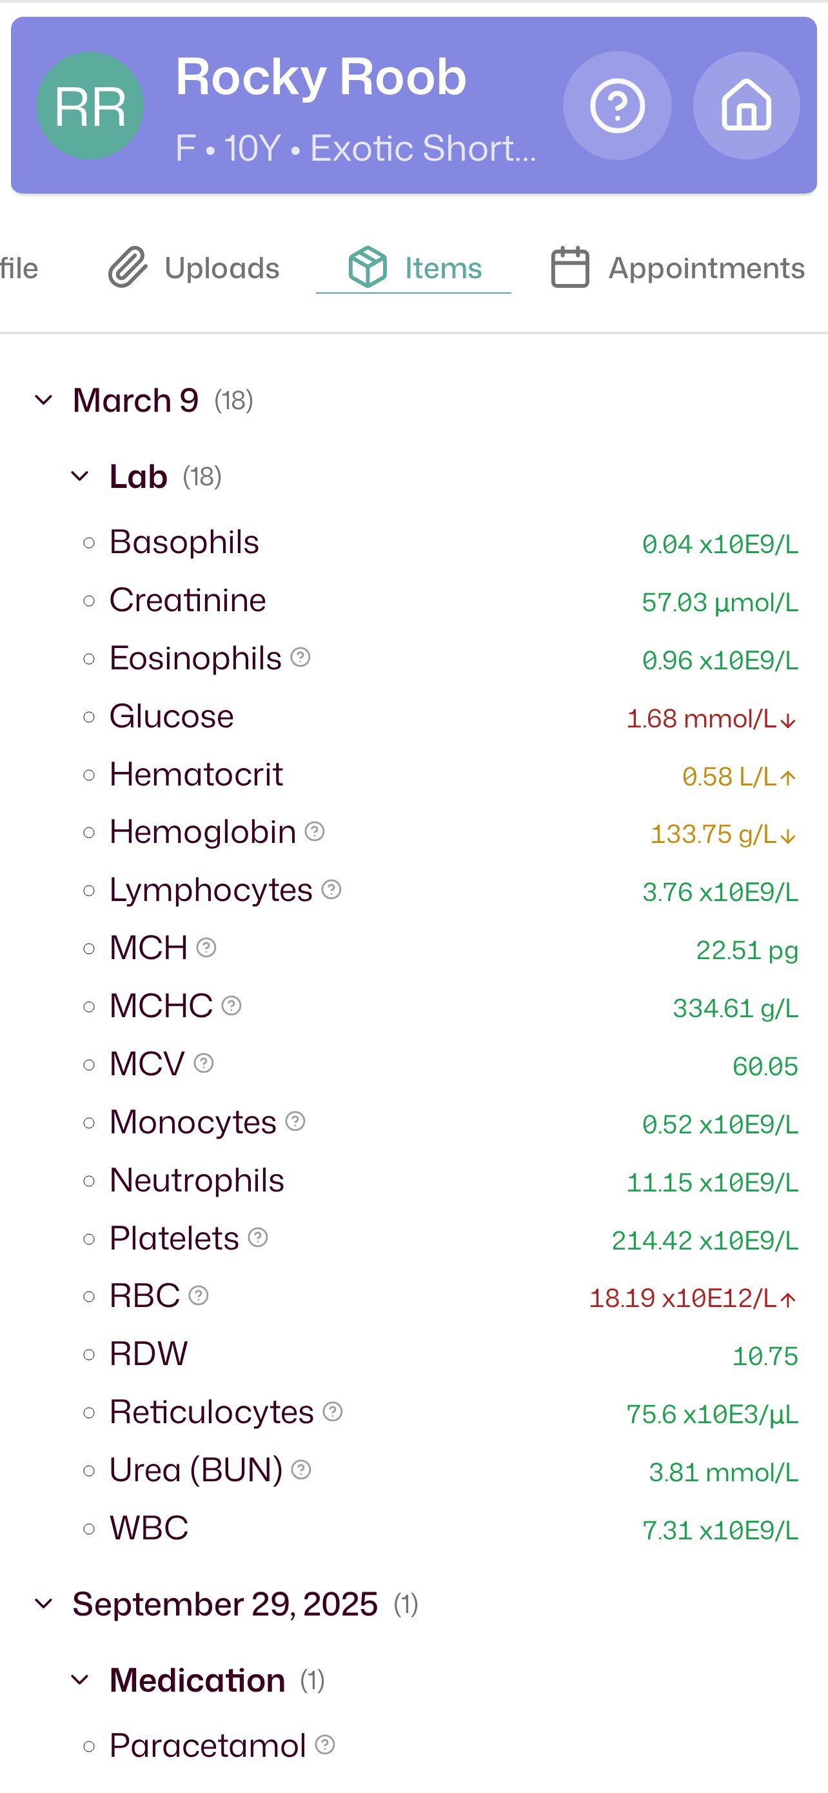Select the RBC lab entry
828x1793 pixels.
point(144,1295)
